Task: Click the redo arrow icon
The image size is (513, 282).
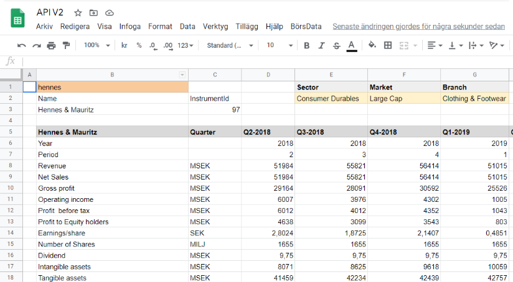Action: coord(36,45)
